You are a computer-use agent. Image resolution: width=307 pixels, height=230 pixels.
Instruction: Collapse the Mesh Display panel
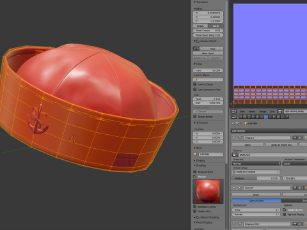pos(194,222)
